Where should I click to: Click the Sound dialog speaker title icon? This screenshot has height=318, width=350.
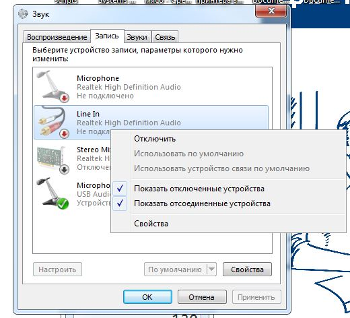pyautogui.click(x=23, y=13)
